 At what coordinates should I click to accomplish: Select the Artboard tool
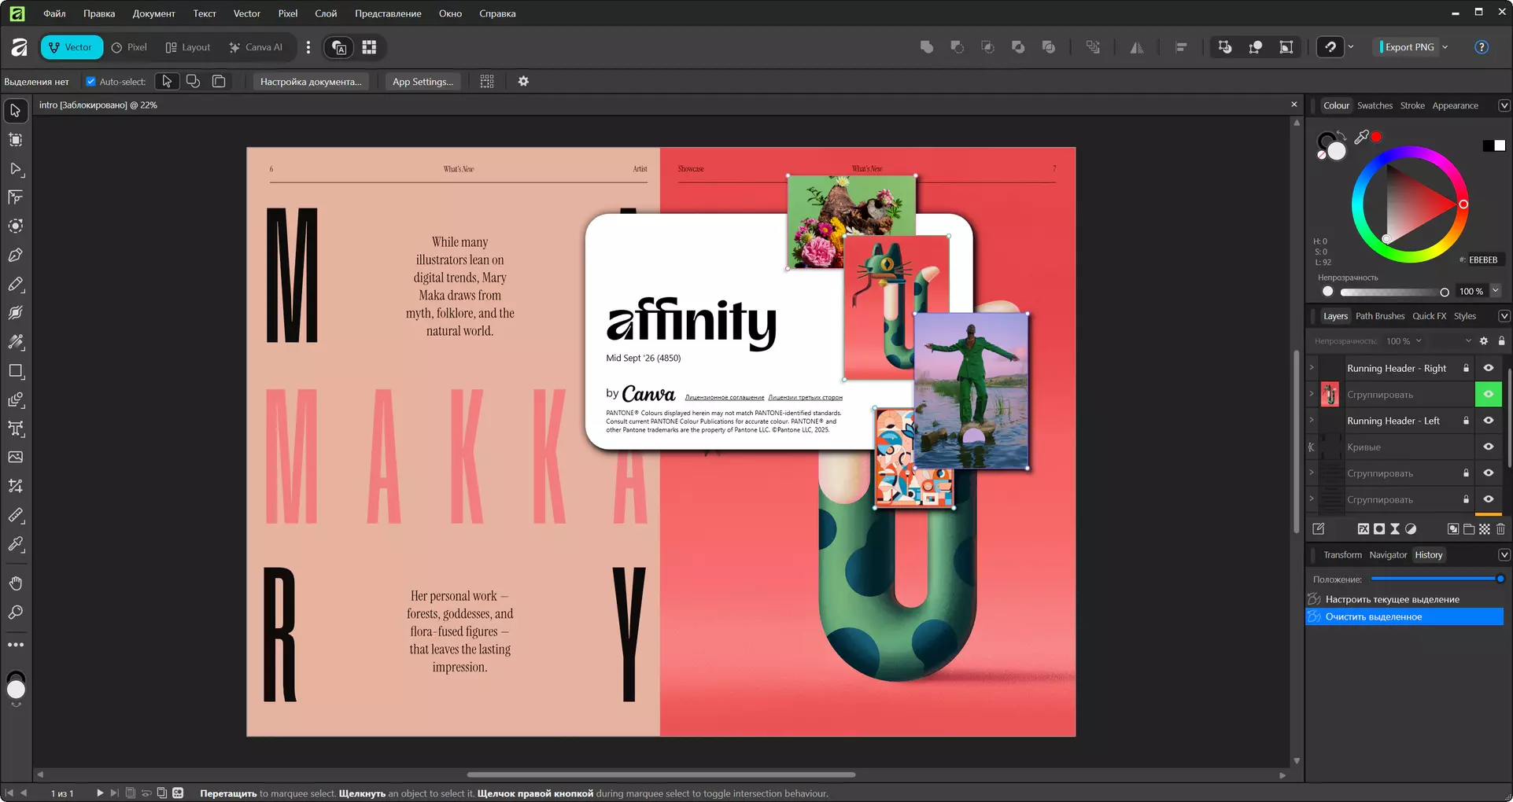(16, 140)
